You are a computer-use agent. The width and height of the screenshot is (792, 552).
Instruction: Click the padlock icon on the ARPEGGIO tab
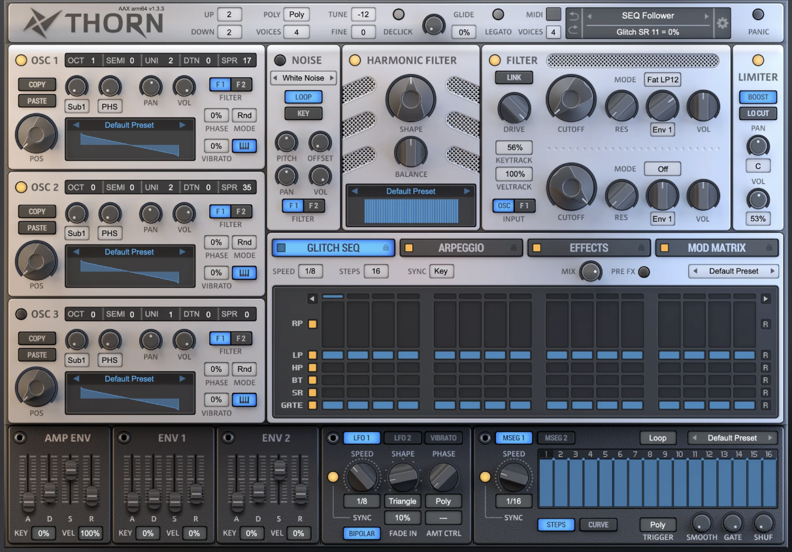(x=514, y=247)
